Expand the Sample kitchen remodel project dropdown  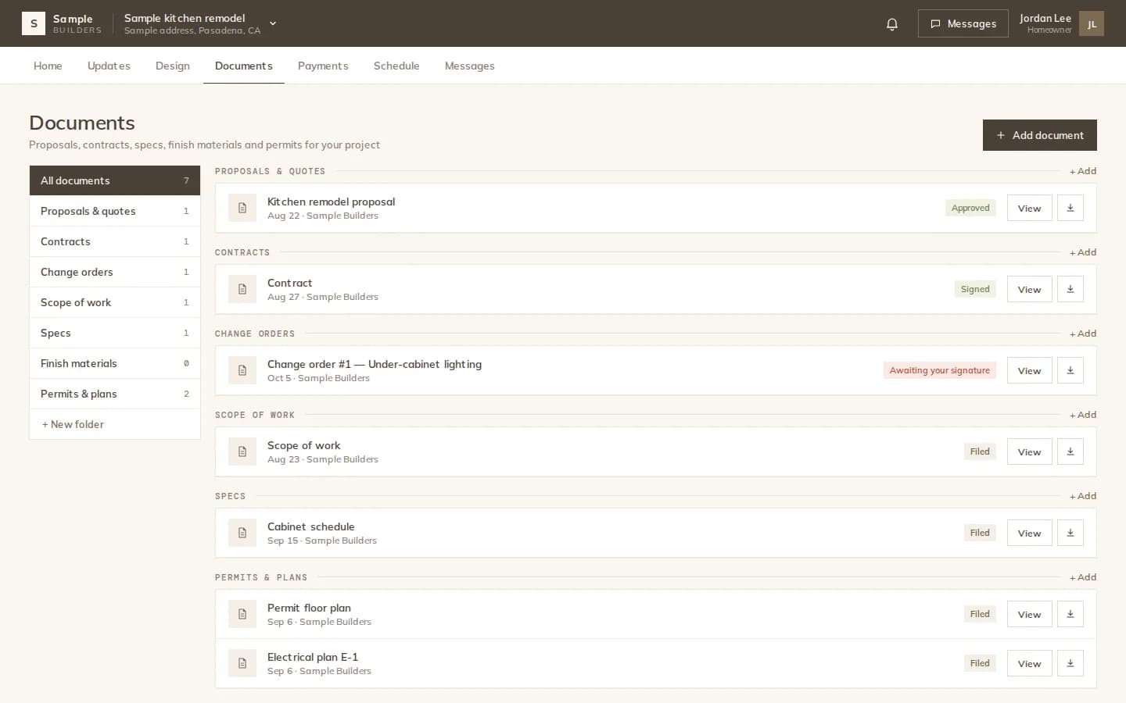click(200, 23)
